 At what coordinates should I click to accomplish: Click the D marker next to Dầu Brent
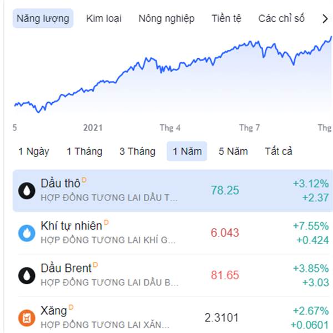[x=95, y=265]
